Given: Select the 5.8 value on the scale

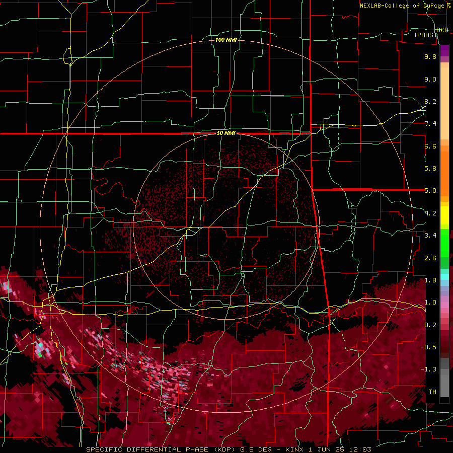Looking at the screenshot, I should coord(430,169).
